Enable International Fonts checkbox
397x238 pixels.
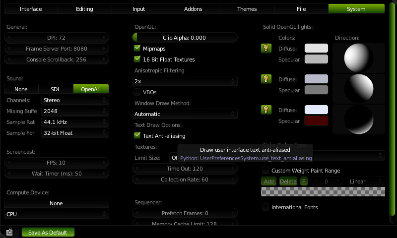click(265, 207)
